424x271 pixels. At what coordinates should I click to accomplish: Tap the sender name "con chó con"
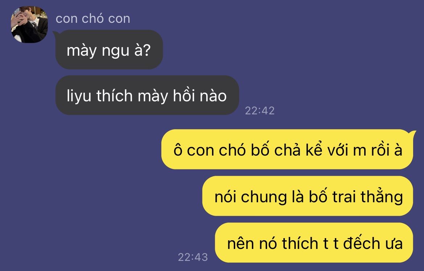(x=93, y=18)
